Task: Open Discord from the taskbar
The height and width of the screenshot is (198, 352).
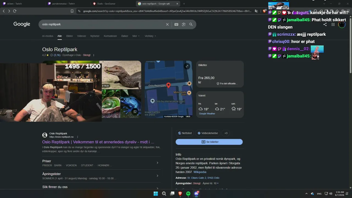Action: (196, 194)
